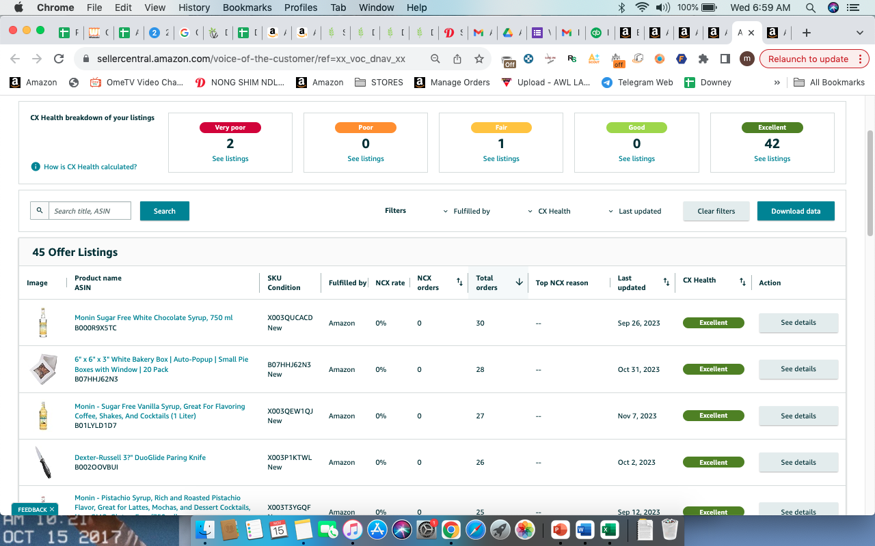Click the AMZScout A+ extension icon
Viewport: 875px width, 546px height.
[594, 59]
